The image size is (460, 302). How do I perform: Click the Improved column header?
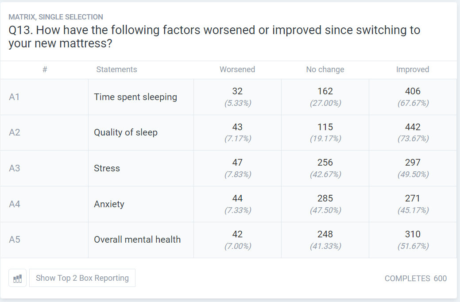413,70
